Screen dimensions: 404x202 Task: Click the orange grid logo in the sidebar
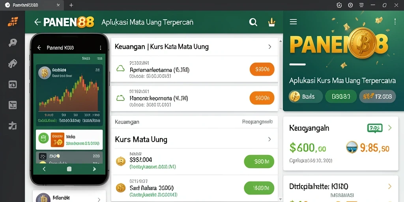point(13,22)
